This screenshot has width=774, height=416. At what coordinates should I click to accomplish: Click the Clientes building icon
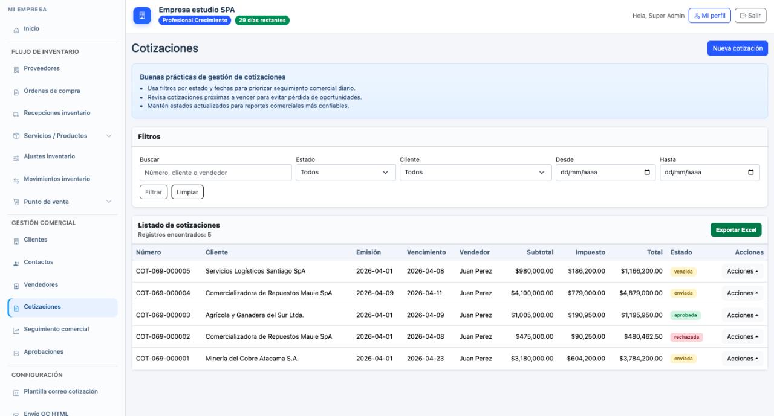tap(16, 241)
